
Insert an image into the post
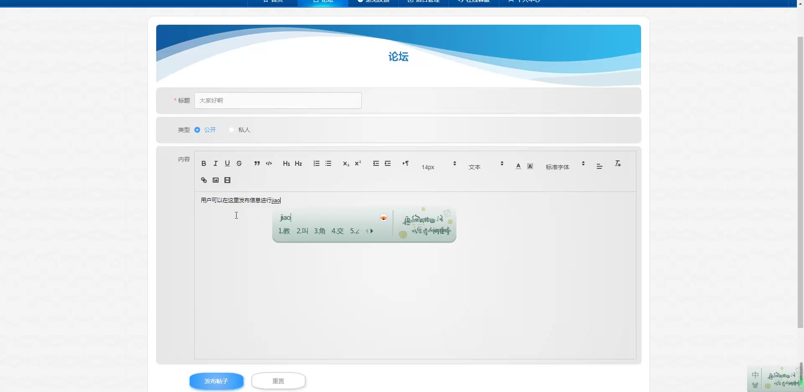coord(215,180)
